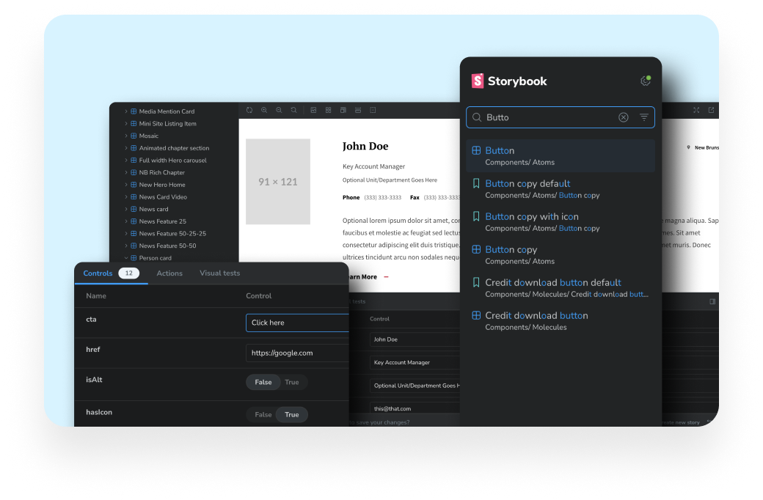Click the 91 × 121 placeholder image
The image size is (763, 500).
[x=278, y=181]
